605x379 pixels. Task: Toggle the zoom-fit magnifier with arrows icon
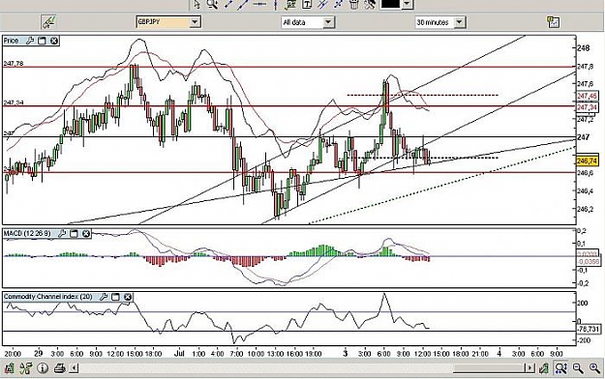pos(561,368)
